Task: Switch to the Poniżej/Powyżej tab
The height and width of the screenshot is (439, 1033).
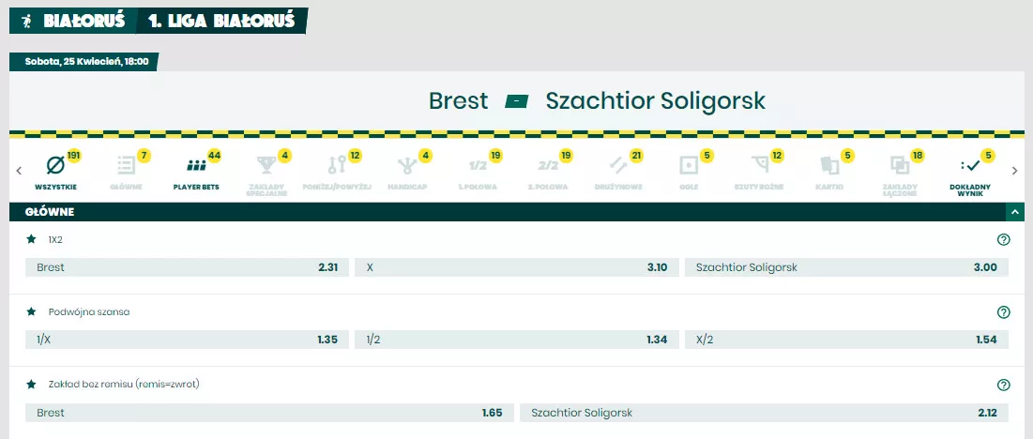Action: pos(338,167)
